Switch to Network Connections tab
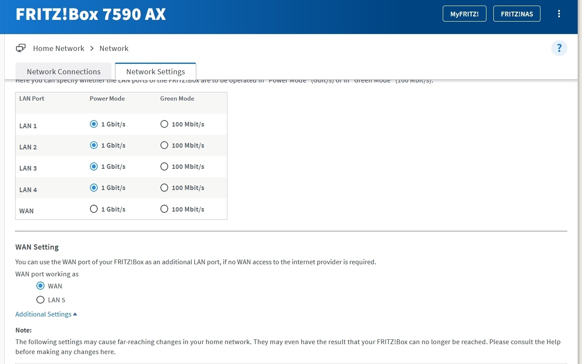 64,72
